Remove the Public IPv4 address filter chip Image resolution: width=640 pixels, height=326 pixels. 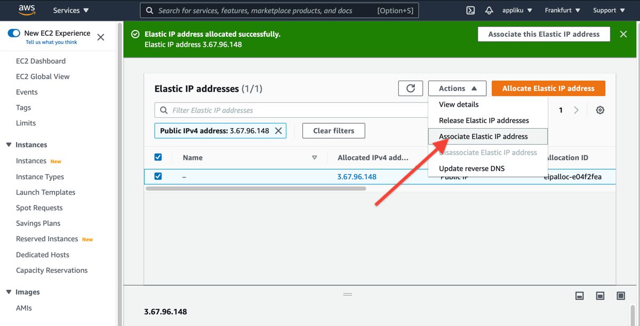[x=278, y=131]
